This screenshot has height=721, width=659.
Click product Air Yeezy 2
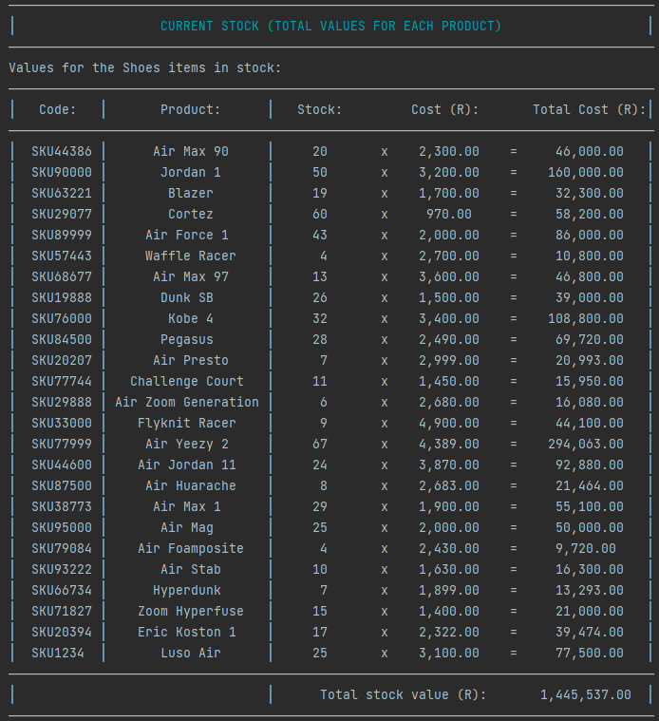[x=187, y=445]
